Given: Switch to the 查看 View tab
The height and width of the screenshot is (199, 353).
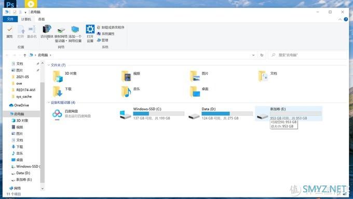Looking at the screenshot, I should (x=42, y=19).
